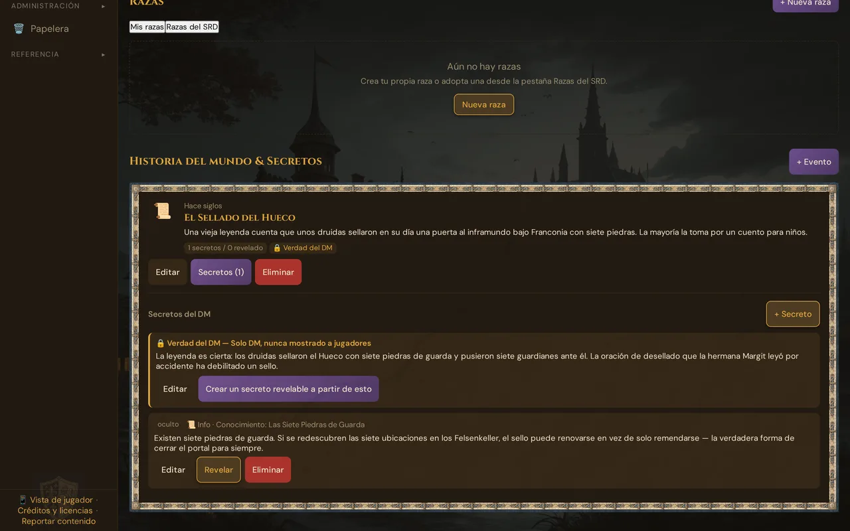The image size is (850, 531).
Task: Click the El Sellado del Hueco title
Action: (240, 218)
